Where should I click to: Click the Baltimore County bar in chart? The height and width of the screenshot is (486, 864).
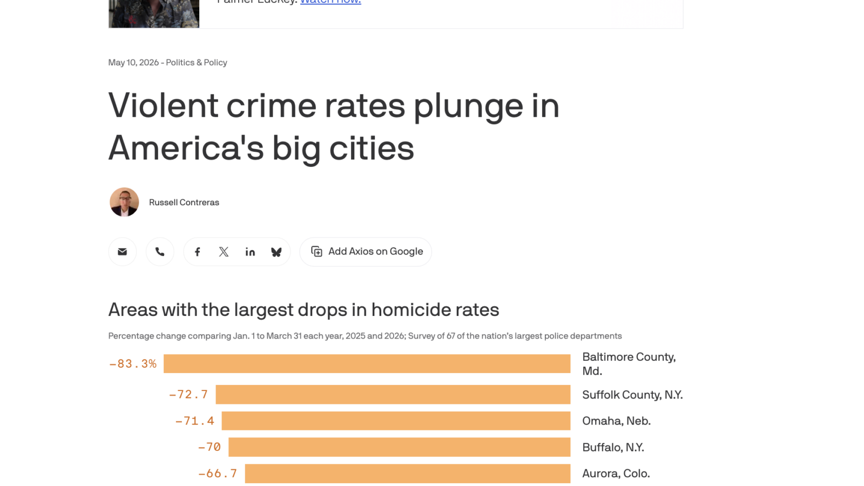click(x=367, y=363)
